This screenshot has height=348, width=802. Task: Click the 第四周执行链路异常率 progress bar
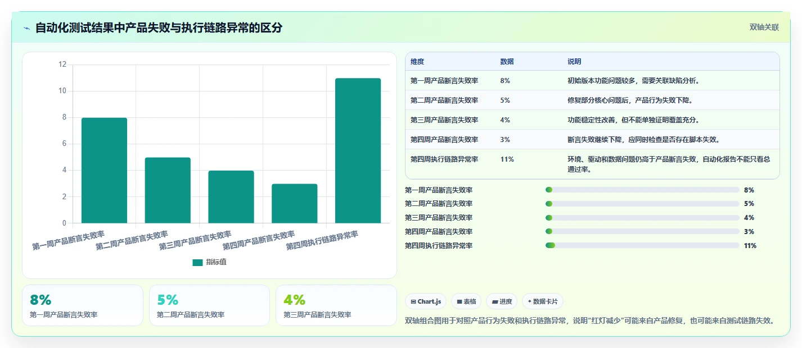coord(642,245)
